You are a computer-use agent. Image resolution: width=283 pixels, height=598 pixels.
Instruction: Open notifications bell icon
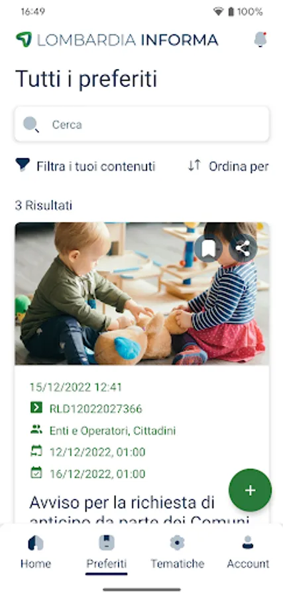(260, 40)
